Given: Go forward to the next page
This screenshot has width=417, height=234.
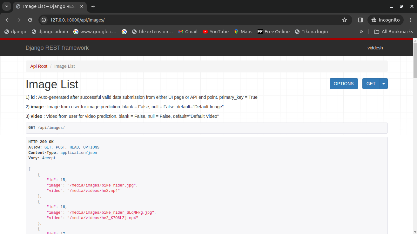Looking at the screenshot, I should (x=19, y=20).
